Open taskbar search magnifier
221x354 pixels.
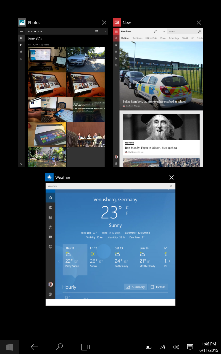[59, 347]
